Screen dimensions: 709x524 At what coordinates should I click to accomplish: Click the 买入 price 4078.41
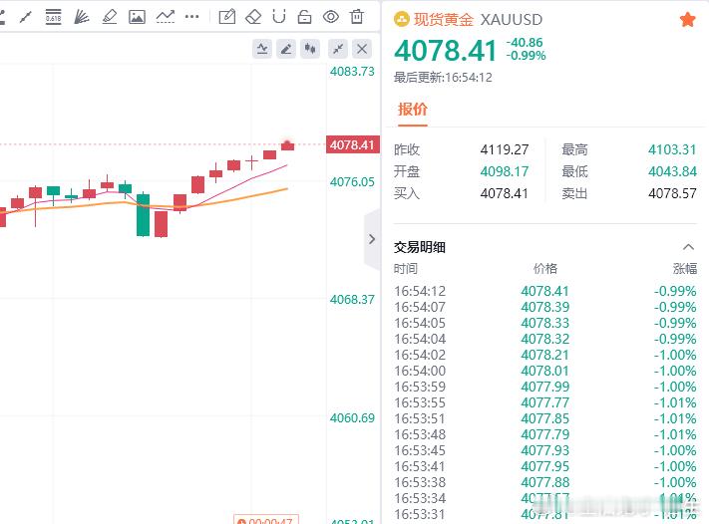[x=505, y=194]
